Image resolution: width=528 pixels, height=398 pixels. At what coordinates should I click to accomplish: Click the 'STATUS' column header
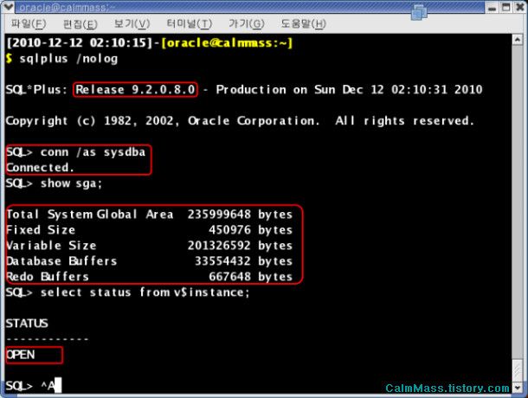[27, 324]
